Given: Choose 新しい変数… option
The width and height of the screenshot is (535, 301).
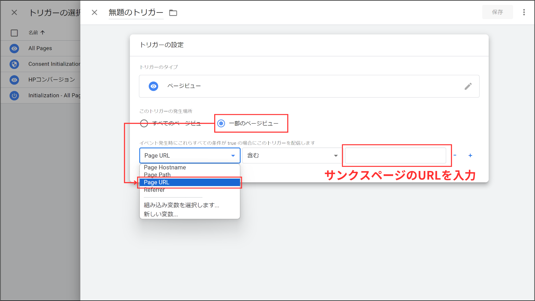Looking at the screenshot, I should [190, 214].
